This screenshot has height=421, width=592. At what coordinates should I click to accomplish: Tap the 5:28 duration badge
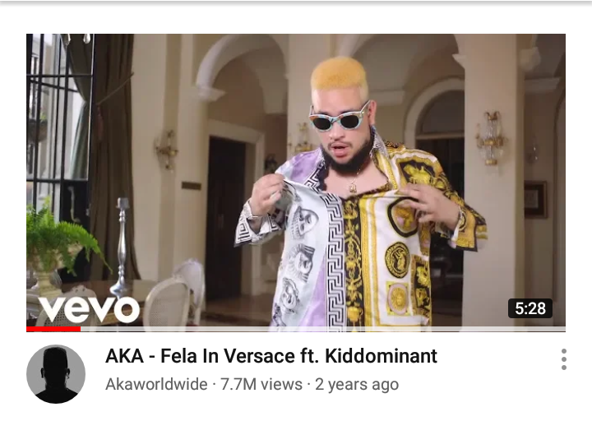click(530, 308)
